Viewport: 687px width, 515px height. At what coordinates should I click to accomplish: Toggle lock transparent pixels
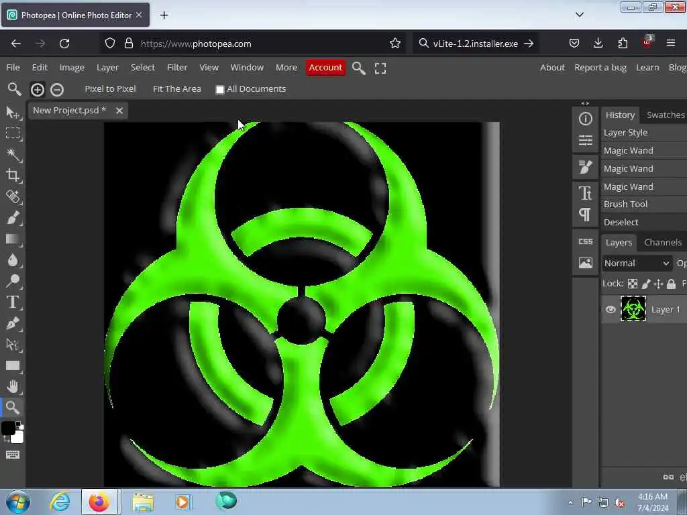coord(633,284)
